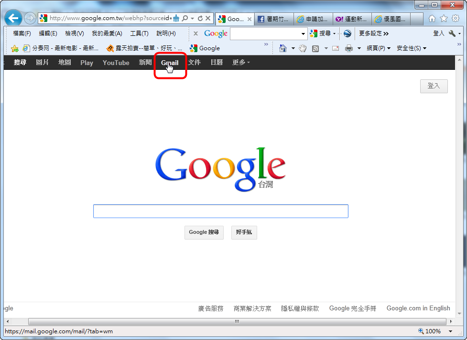Open the 分类网 favorites bar bookmark
Viewport: 467px width, 340px height.
pos(60,48)
